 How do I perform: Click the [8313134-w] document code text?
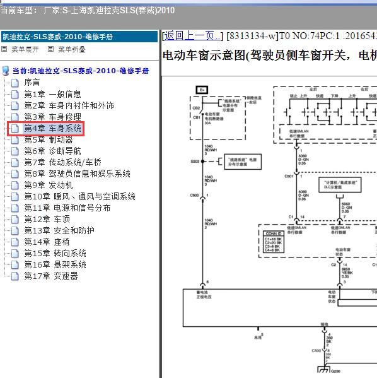(x=252, y=36)
